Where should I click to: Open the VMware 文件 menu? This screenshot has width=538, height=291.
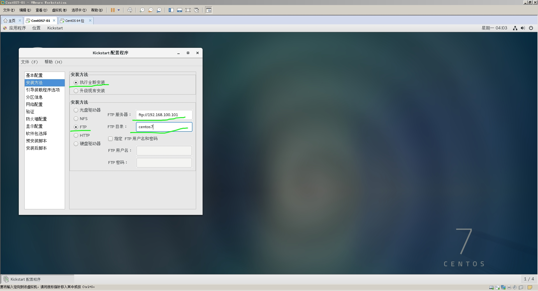click(x=9, y=10)
